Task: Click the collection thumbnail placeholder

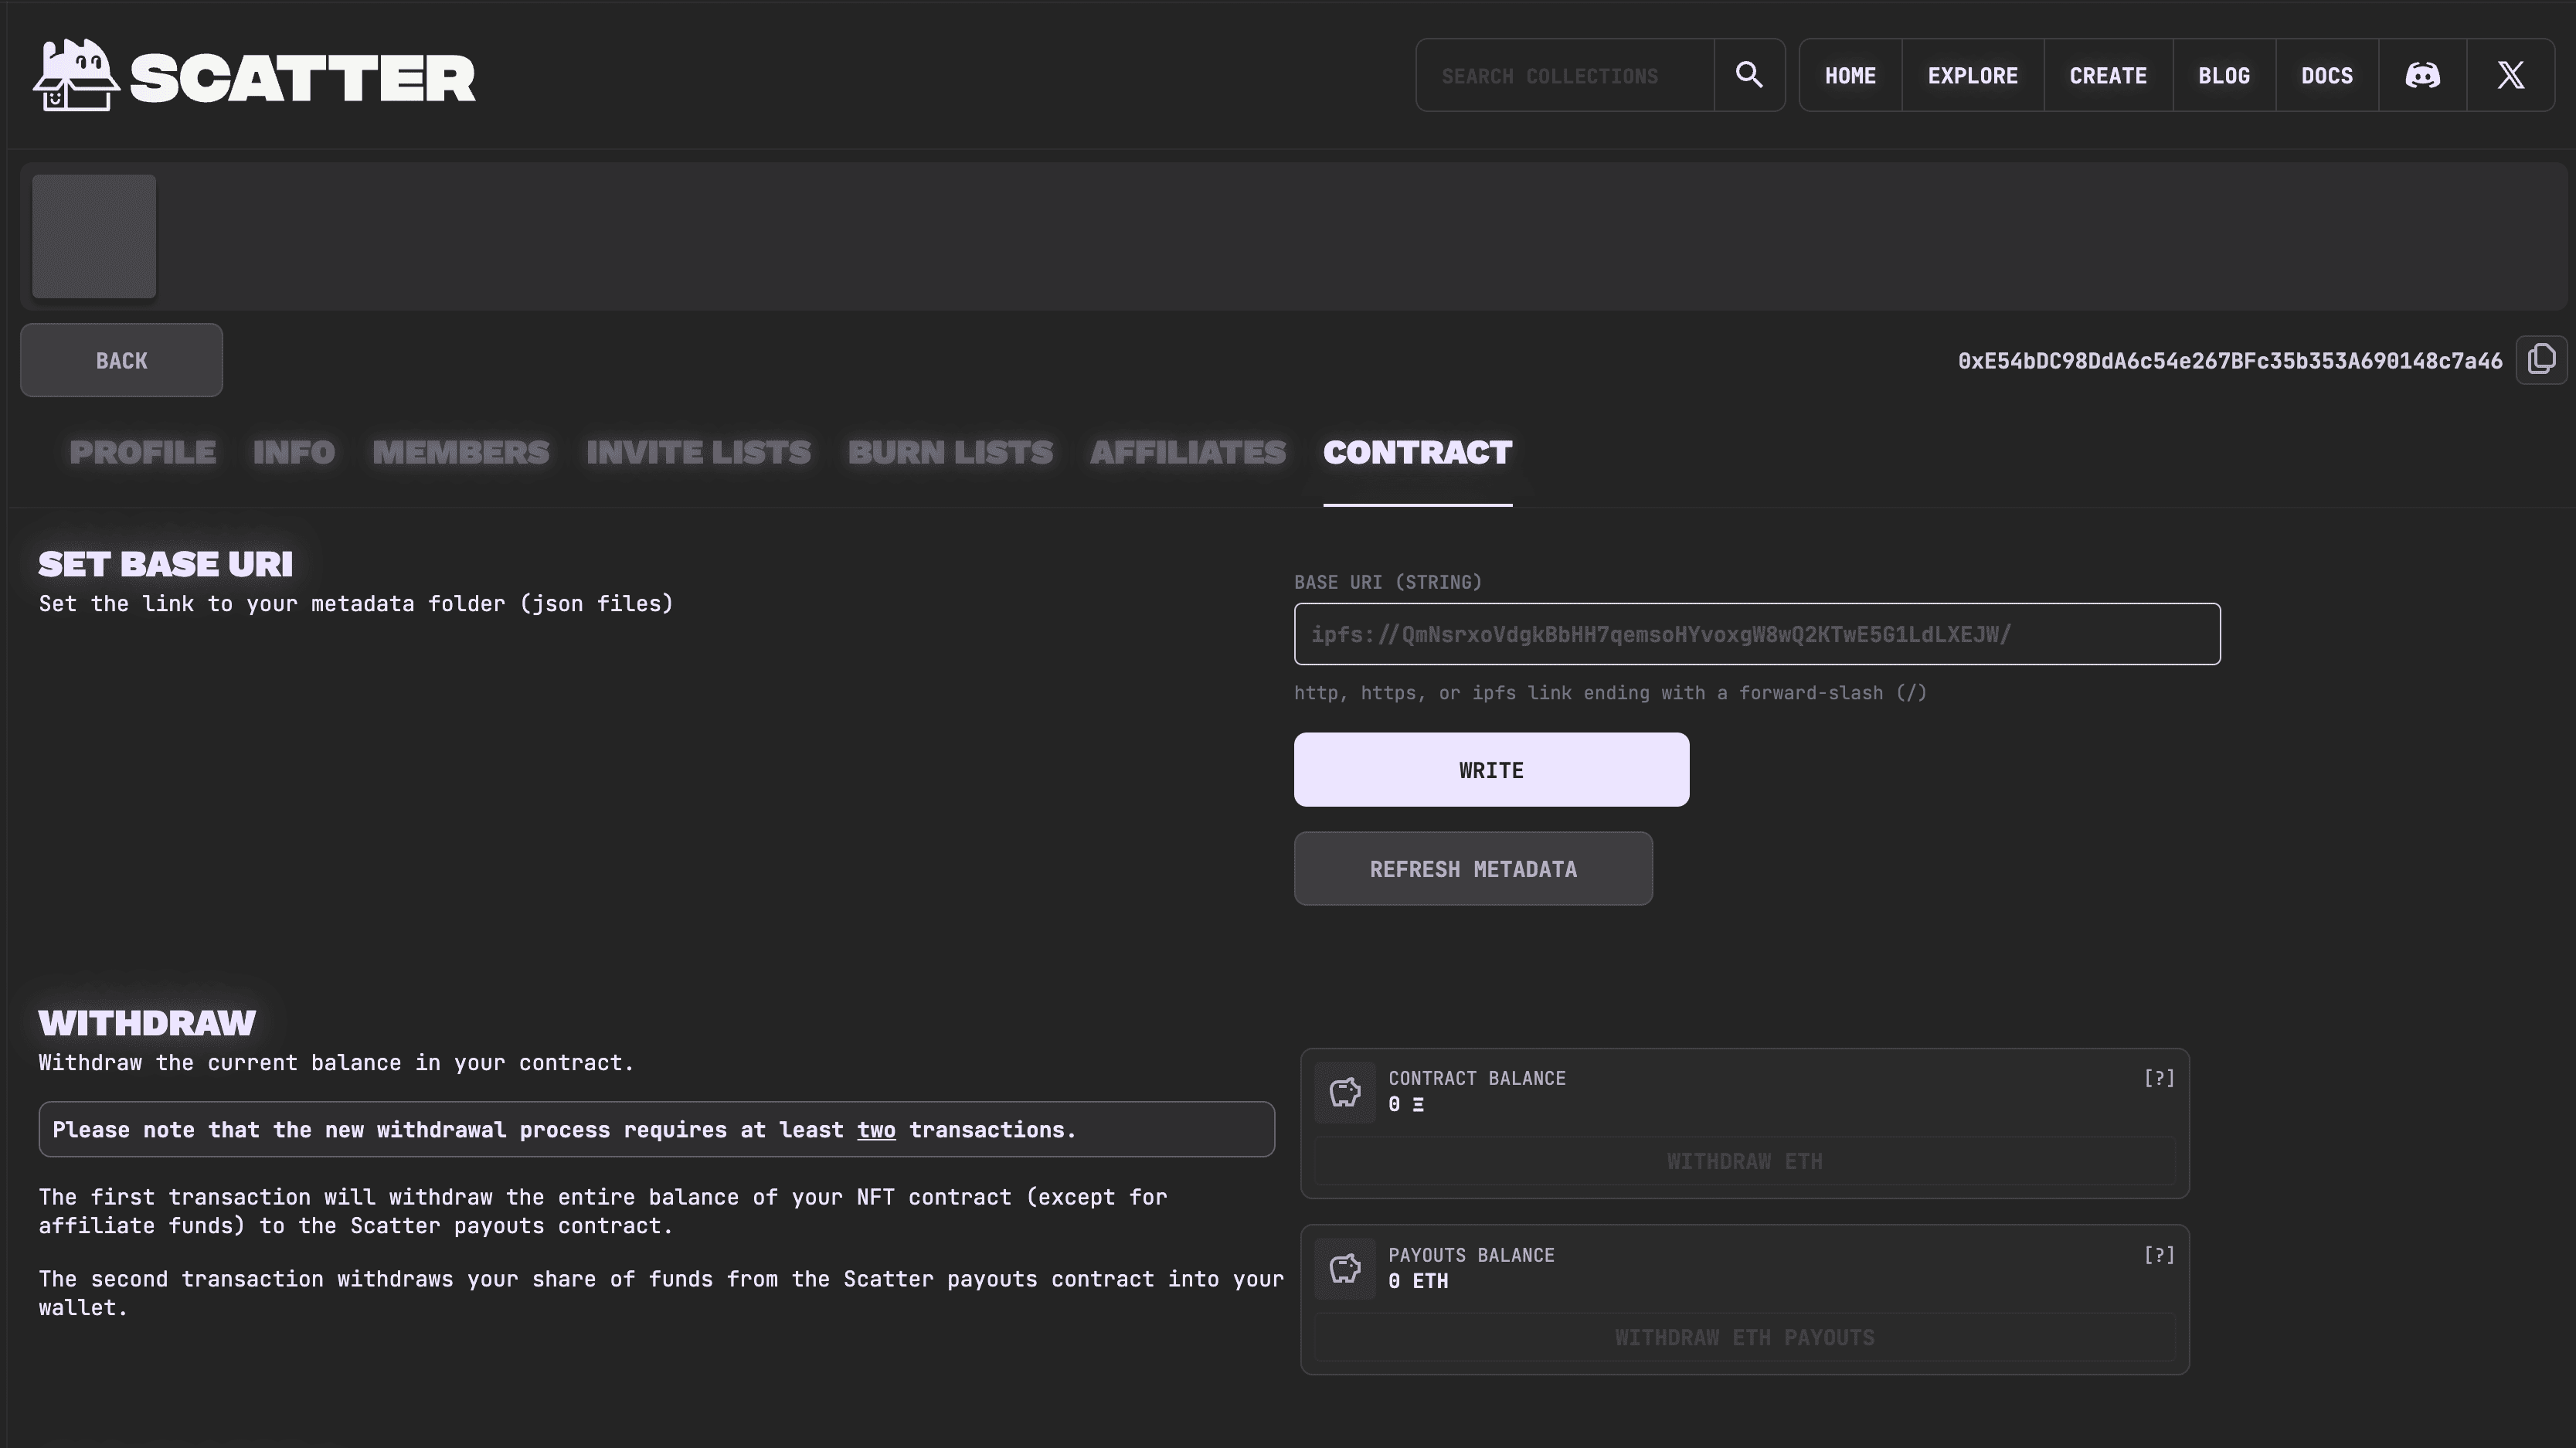Action: (x=94, y=237)
